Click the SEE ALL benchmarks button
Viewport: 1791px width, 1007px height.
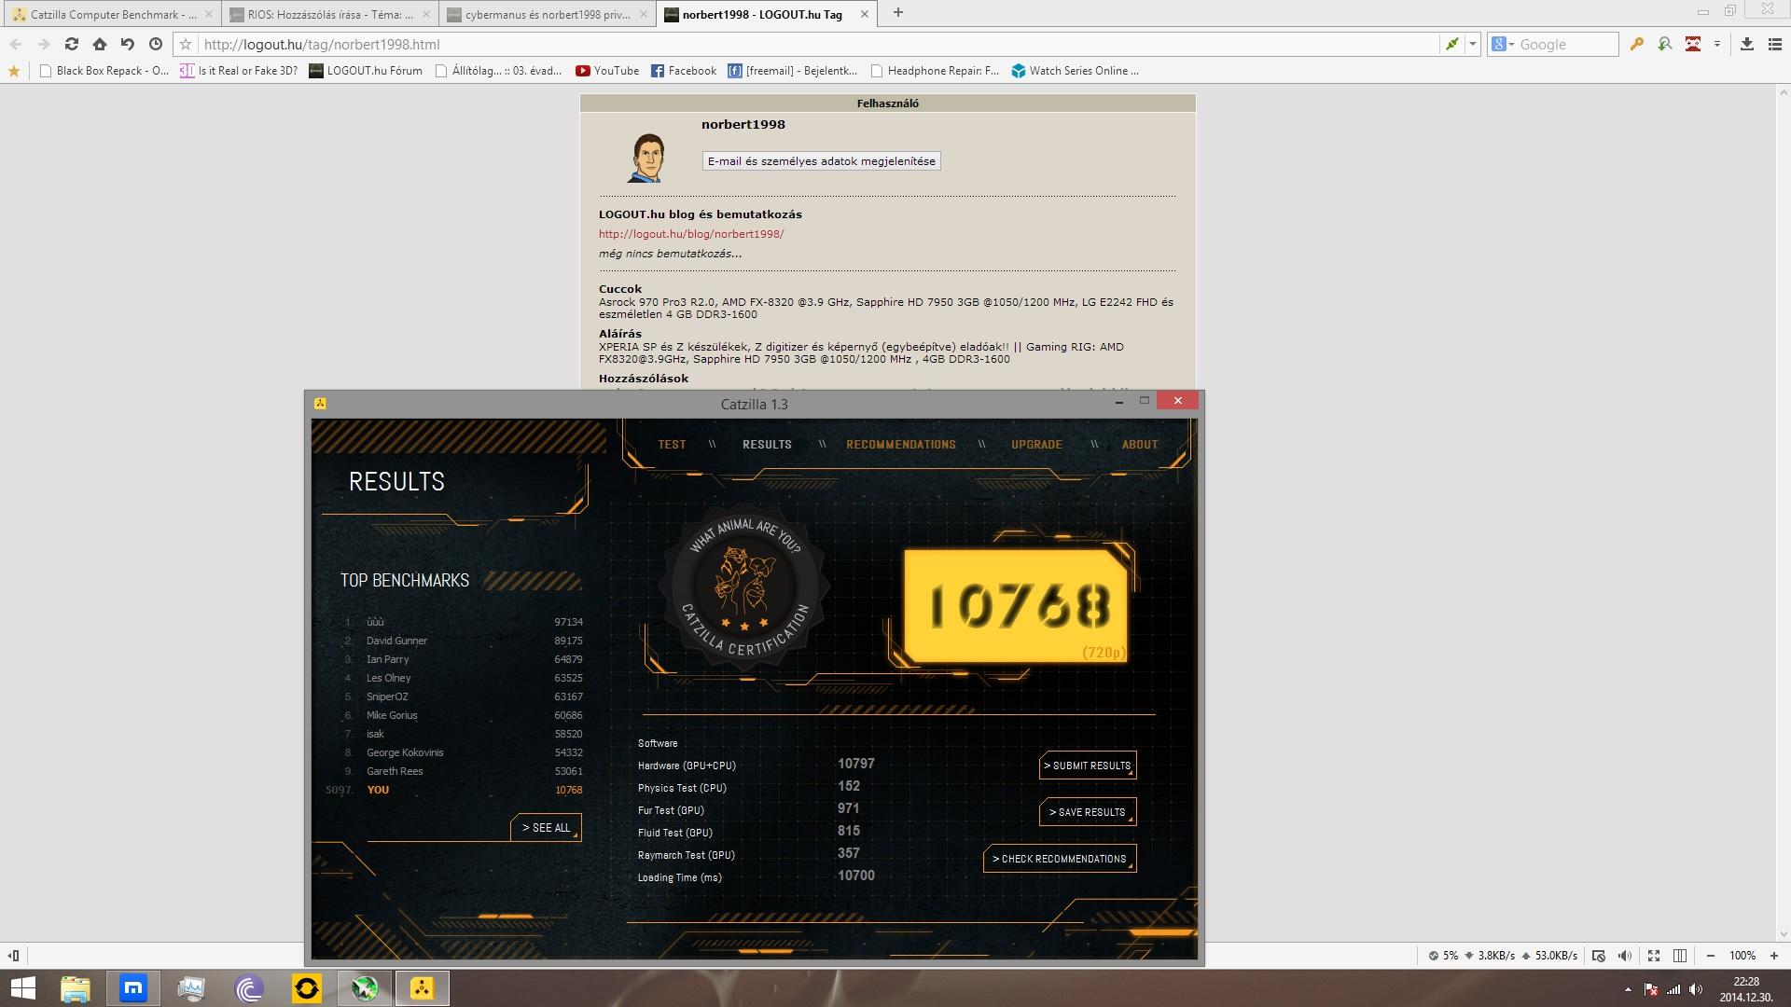(x=546, y=828)
